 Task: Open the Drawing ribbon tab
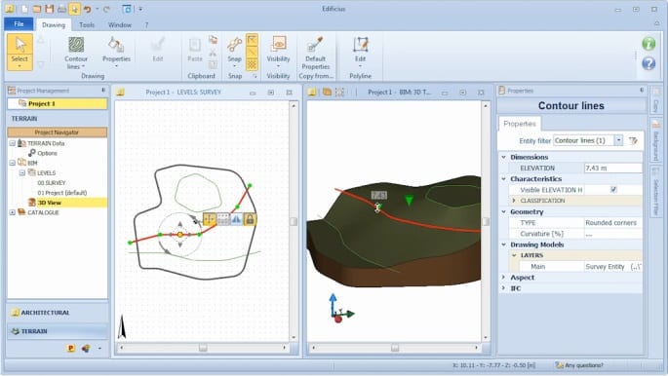(x=54, y=25)
